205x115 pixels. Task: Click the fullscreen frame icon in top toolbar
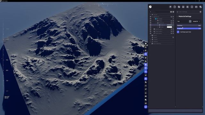point(192,7)
